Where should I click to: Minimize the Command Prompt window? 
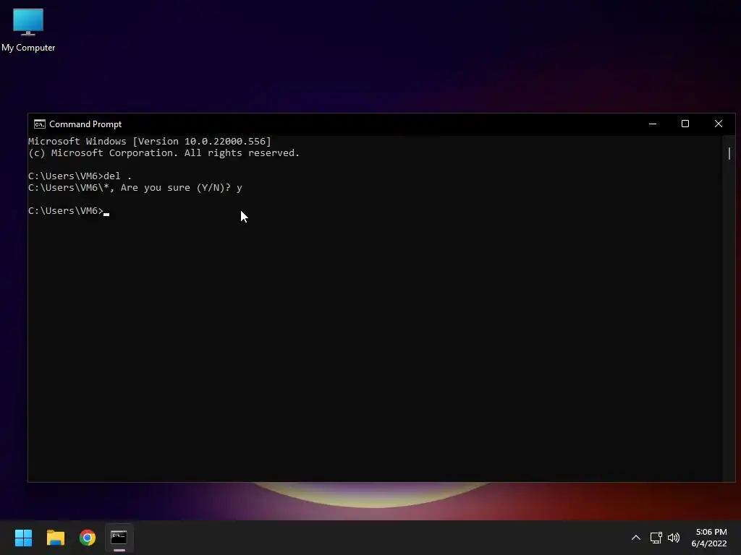coord(653,124)
